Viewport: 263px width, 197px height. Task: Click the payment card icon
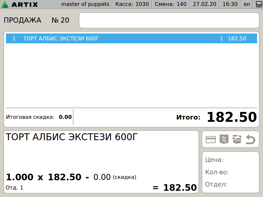point(211,140)
